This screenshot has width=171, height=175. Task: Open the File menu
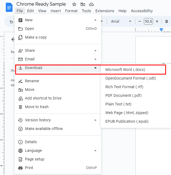tap(20, 11)
